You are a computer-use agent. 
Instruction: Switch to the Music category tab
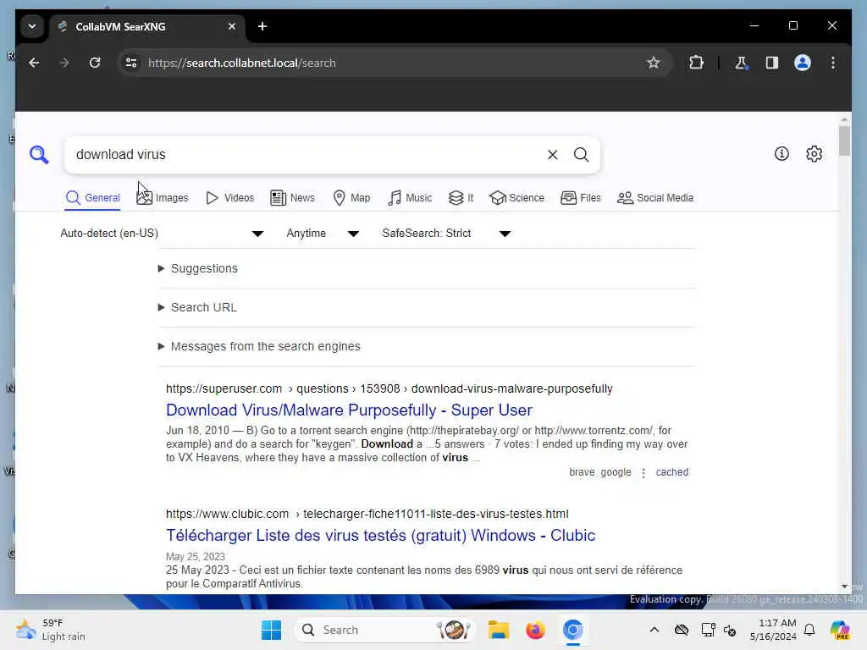[410, 198]
